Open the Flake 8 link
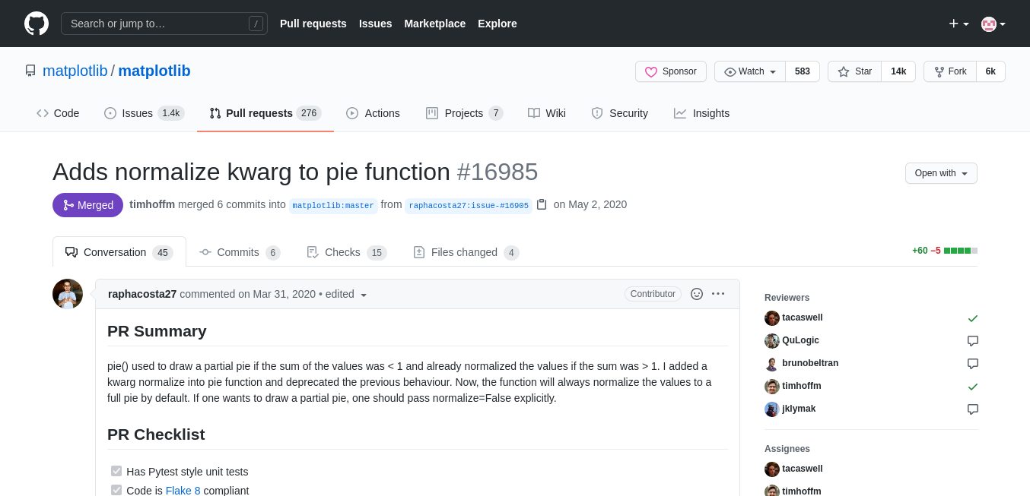Screen dimensions: 1030x496 (183, 491)
